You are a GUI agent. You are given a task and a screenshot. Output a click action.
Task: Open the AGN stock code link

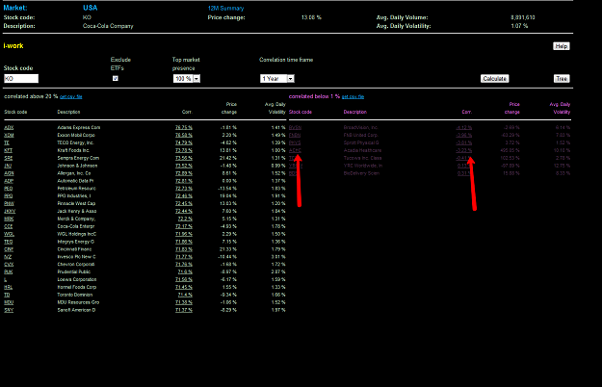coord(9,173)
